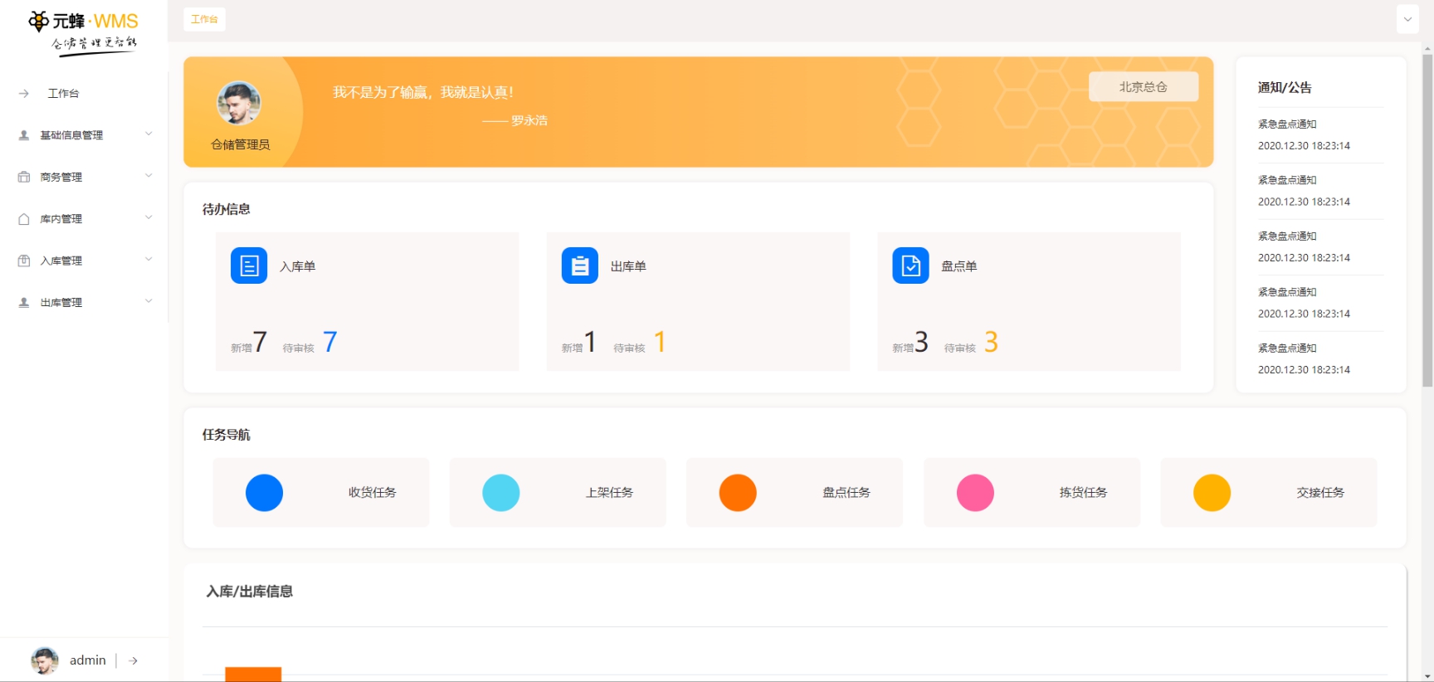The image size is (1434, 682).
Task: Open 交接任务 task label
Action: click(x=1320, y=493)
